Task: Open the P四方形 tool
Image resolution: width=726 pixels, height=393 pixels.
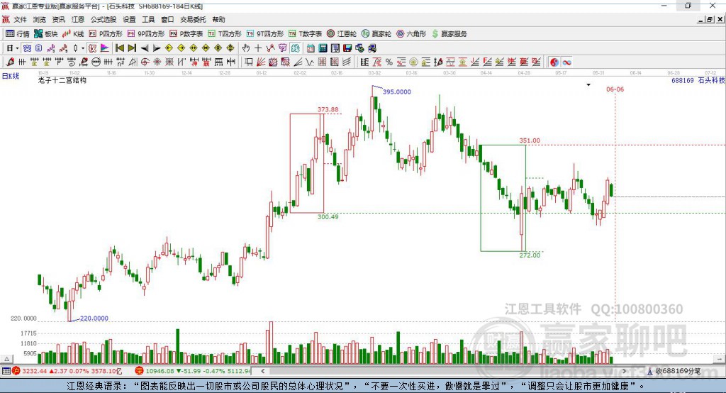Action: pyautogui.click(x=106, y=34)
